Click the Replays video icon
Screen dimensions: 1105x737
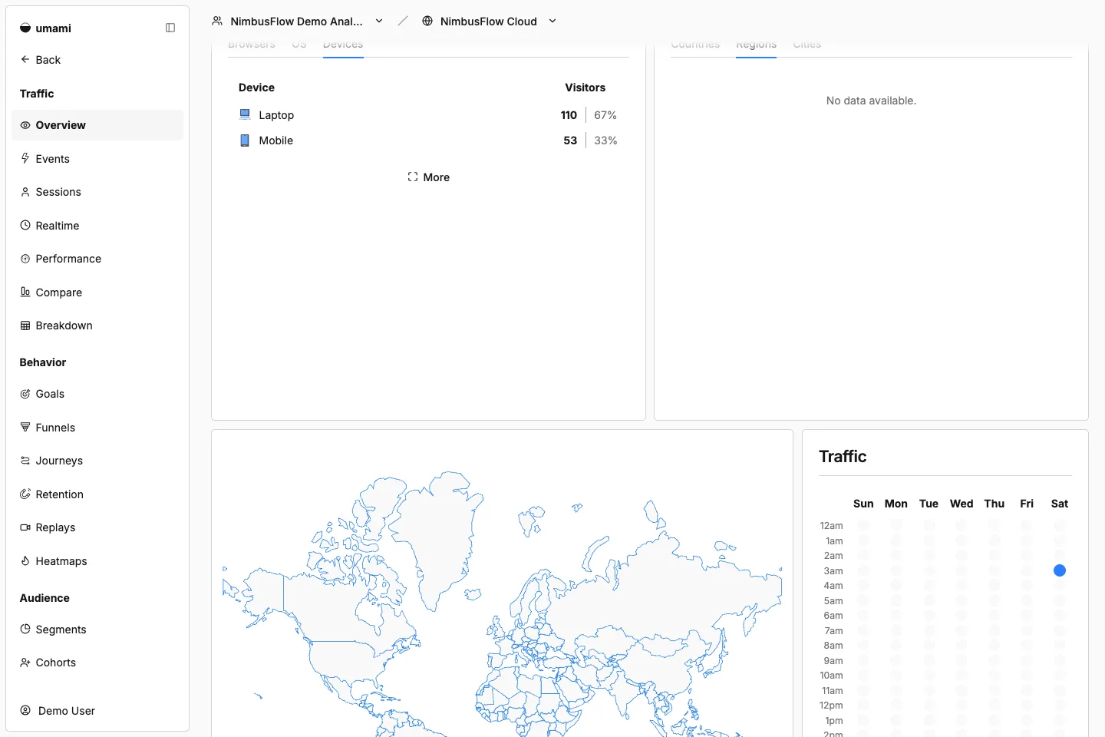tap(25, 527)
